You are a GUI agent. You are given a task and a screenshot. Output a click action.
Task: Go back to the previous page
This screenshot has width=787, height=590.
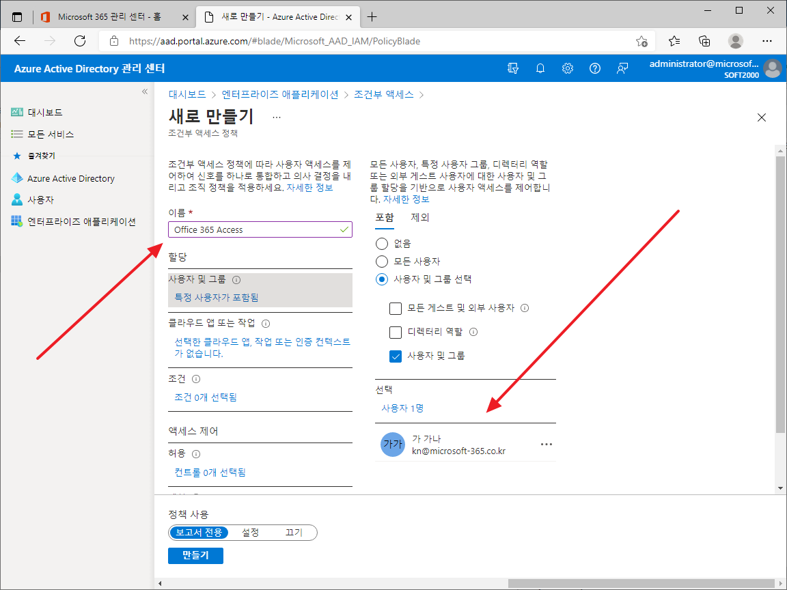pos(20,41)
